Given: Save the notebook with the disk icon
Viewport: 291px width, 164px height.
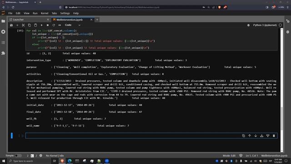Looking at the screenshot, I should click(11, 25).
